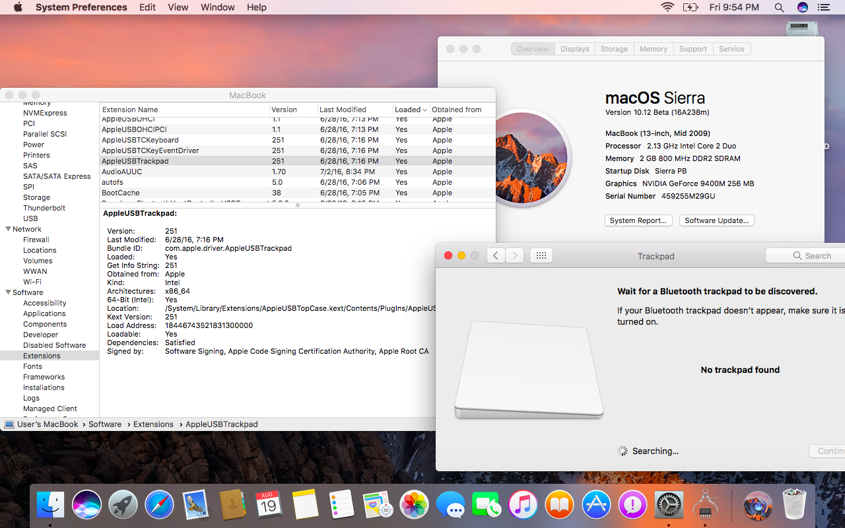Viewport: 845px width, 528px height.
Task: Open Contacts book icon in Dock
Action: pos(232,506)
